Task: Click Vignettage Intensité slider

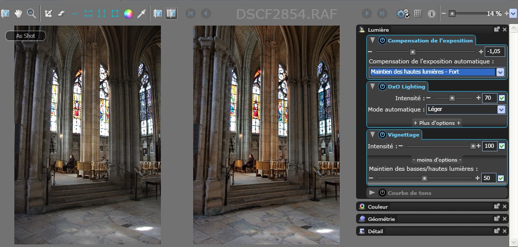Action: (441, 146)
